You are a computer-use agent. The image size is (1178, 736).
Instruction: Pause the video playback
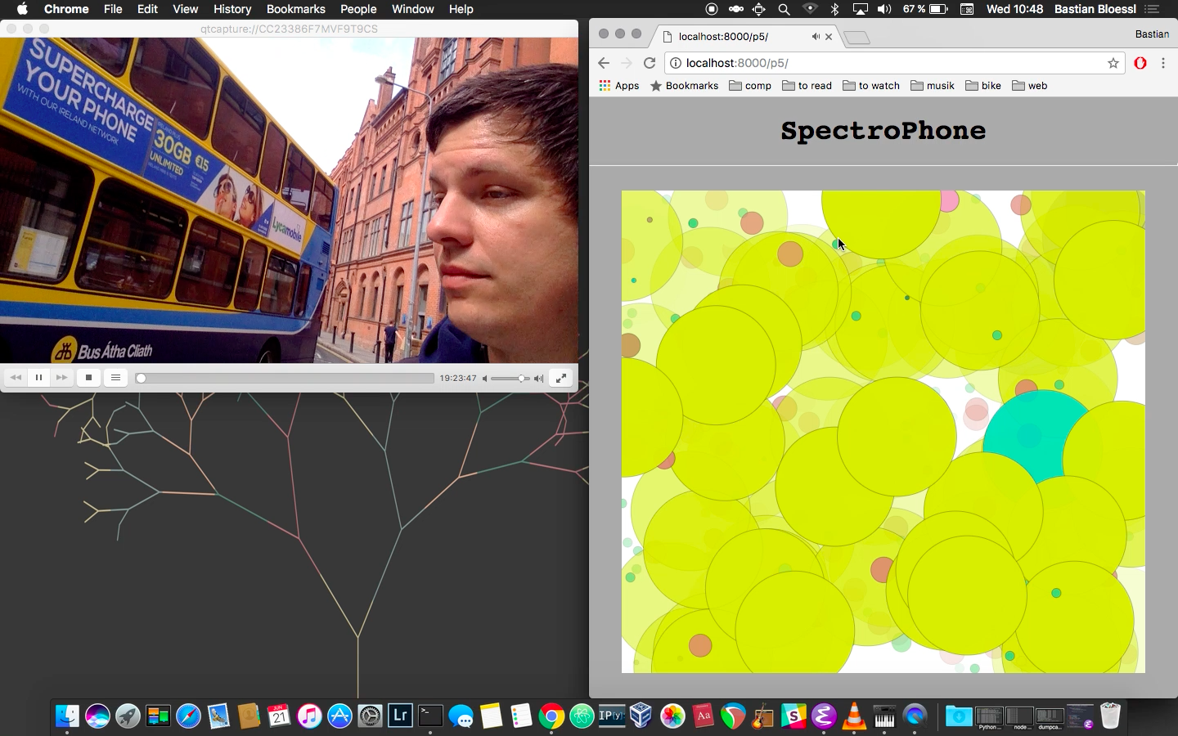coord(38,378)
